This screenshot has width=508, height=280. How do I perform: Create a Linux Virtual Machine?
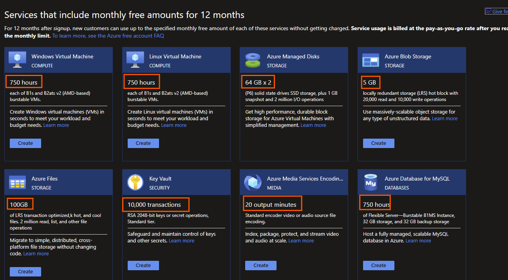click(143, 143)
